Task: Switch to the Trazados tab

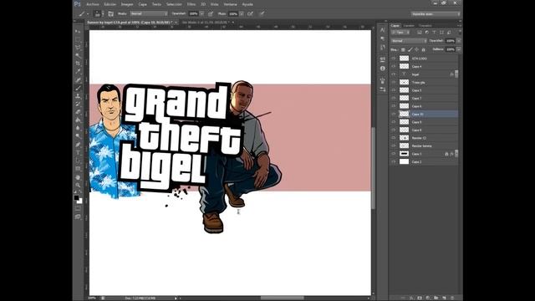Action: (x=425, y=26)
